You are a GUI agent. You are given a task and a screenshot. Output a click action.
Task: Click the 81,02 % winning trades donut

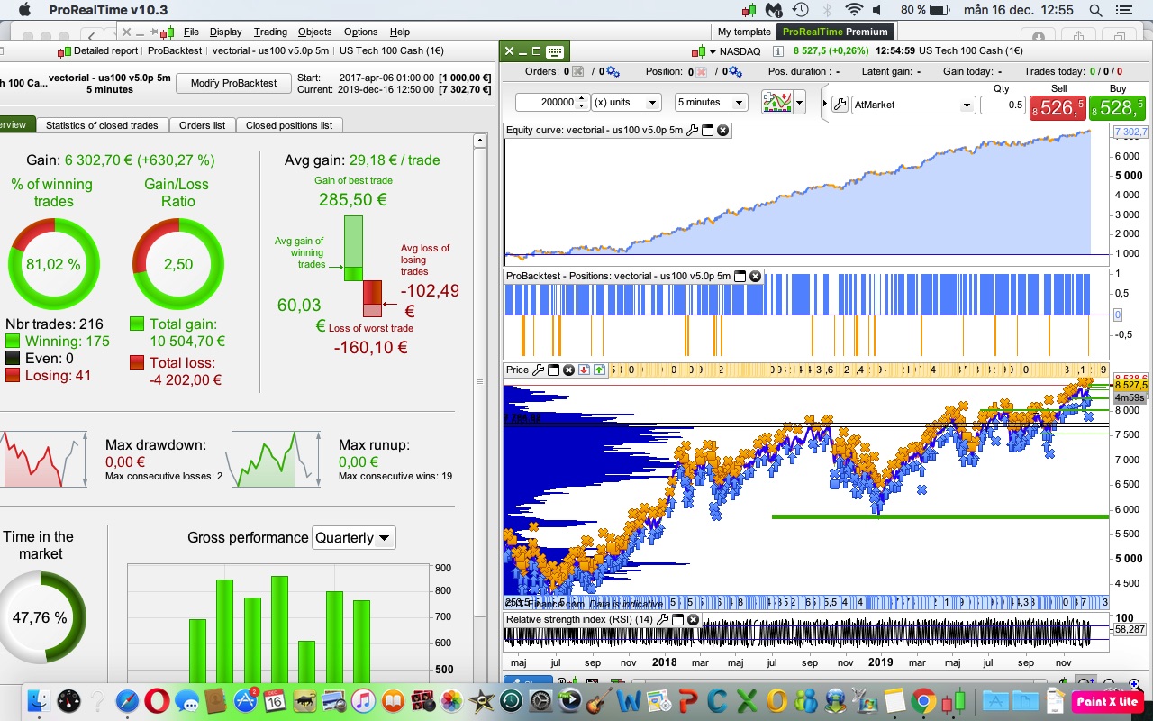[x=53, y=264]
